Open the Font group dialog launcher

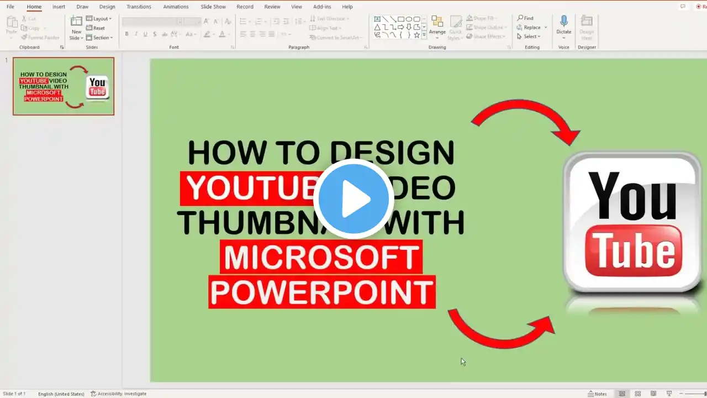(233, 48)
